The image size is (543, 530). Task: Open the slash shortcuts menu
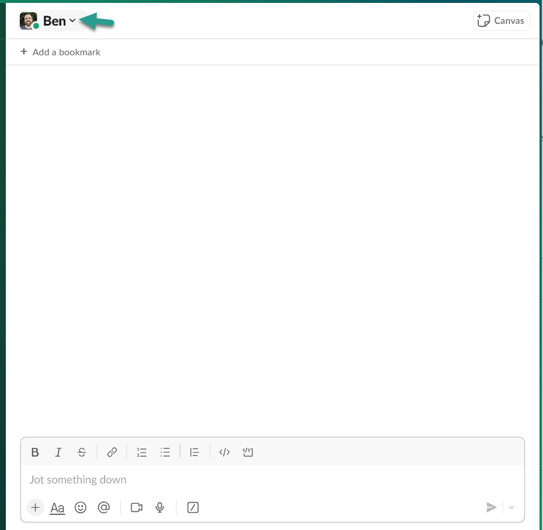[x=193, y=507]
